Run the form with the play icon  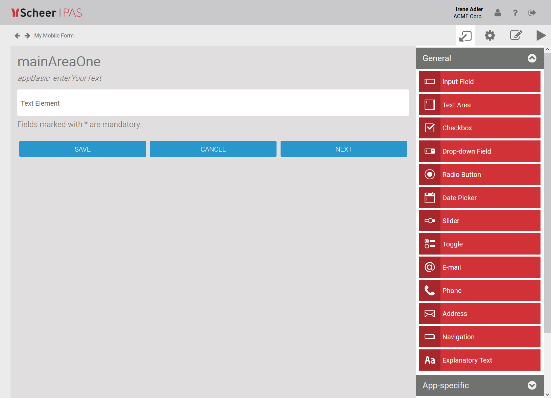click(x=541, y=35)
